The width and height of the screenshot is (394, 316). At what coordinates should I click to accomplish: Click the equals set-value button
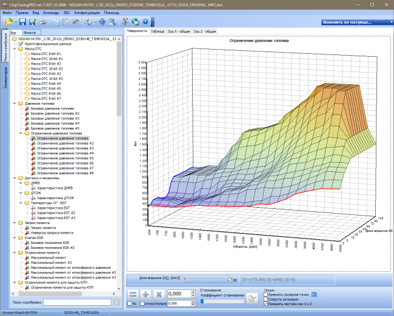pos(133,294)
